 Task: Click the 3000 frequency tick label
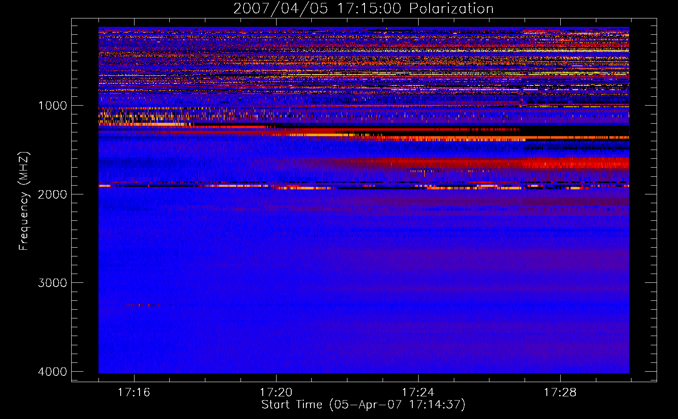[x=52, y=283]
